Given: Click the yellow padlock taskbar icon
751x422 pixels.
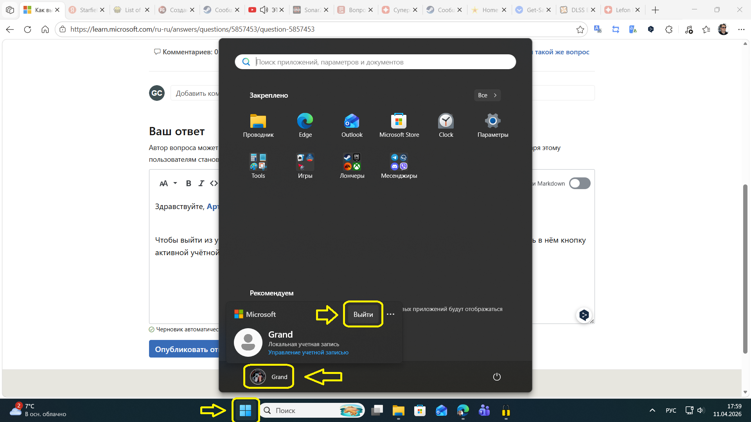Looking at the screenshot, I should coord(506,410).
